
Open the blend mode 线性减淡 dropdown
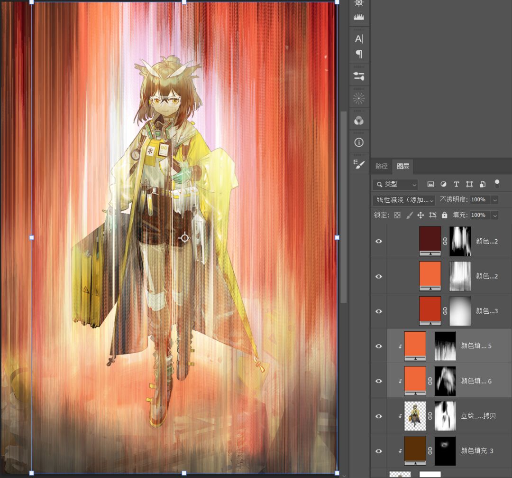coord(403,200)
